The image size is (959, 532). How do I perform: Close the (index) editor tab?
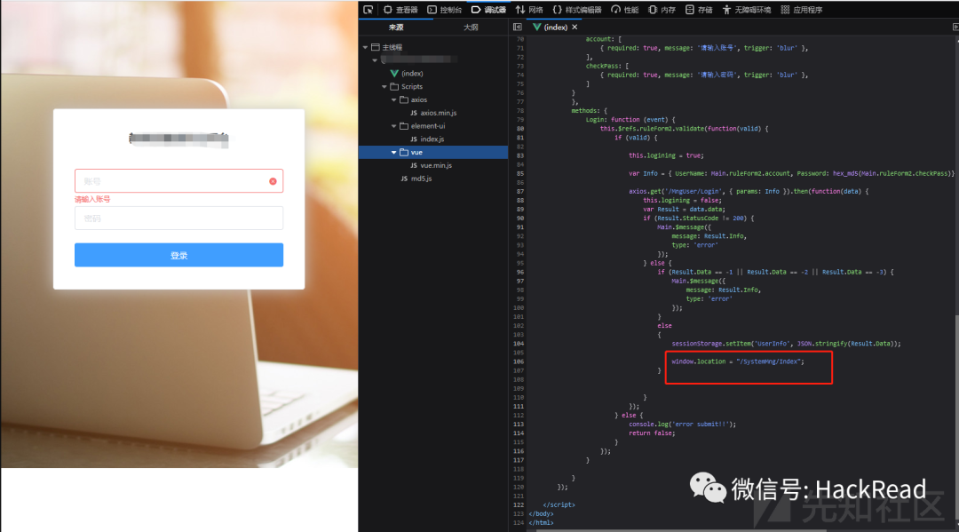tap(575, 27)
